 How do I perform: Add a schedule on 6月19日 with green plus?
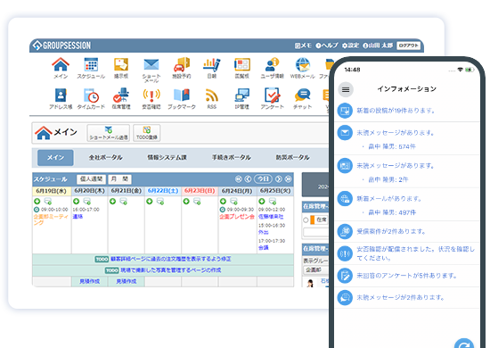37,201
